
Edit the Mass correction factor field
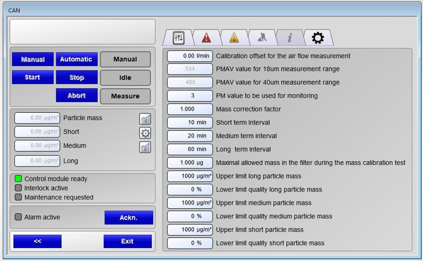pos(190,109)
